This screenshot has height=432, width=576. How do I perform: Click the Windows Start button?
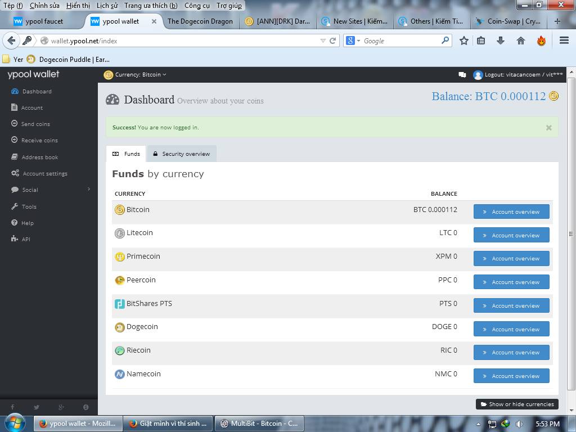coord(15,423)
